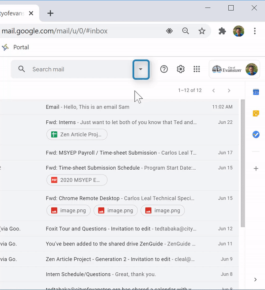Open second image.png attachment chip

click(115, 211)
